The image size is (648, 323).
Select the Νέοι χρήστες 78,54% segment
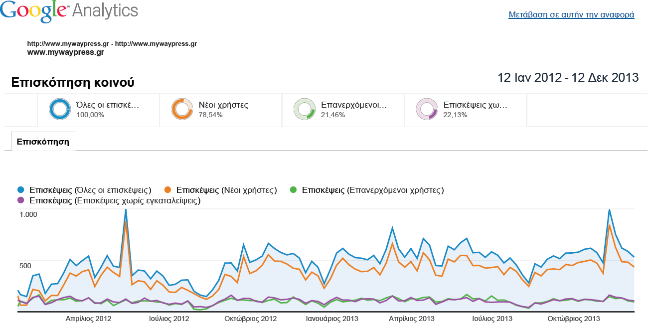point(221,110)
